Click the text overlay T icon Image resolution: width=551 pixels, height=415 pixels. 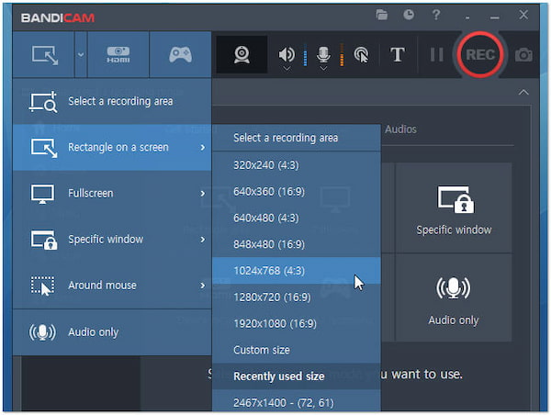coord(397,55)
